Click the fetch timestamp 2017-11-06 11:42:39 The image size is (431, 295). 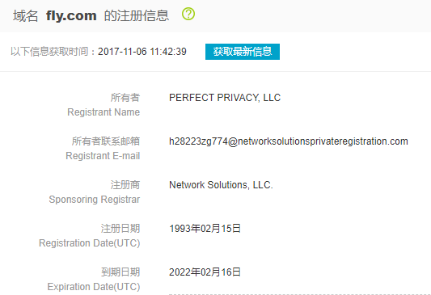(142, 52)
